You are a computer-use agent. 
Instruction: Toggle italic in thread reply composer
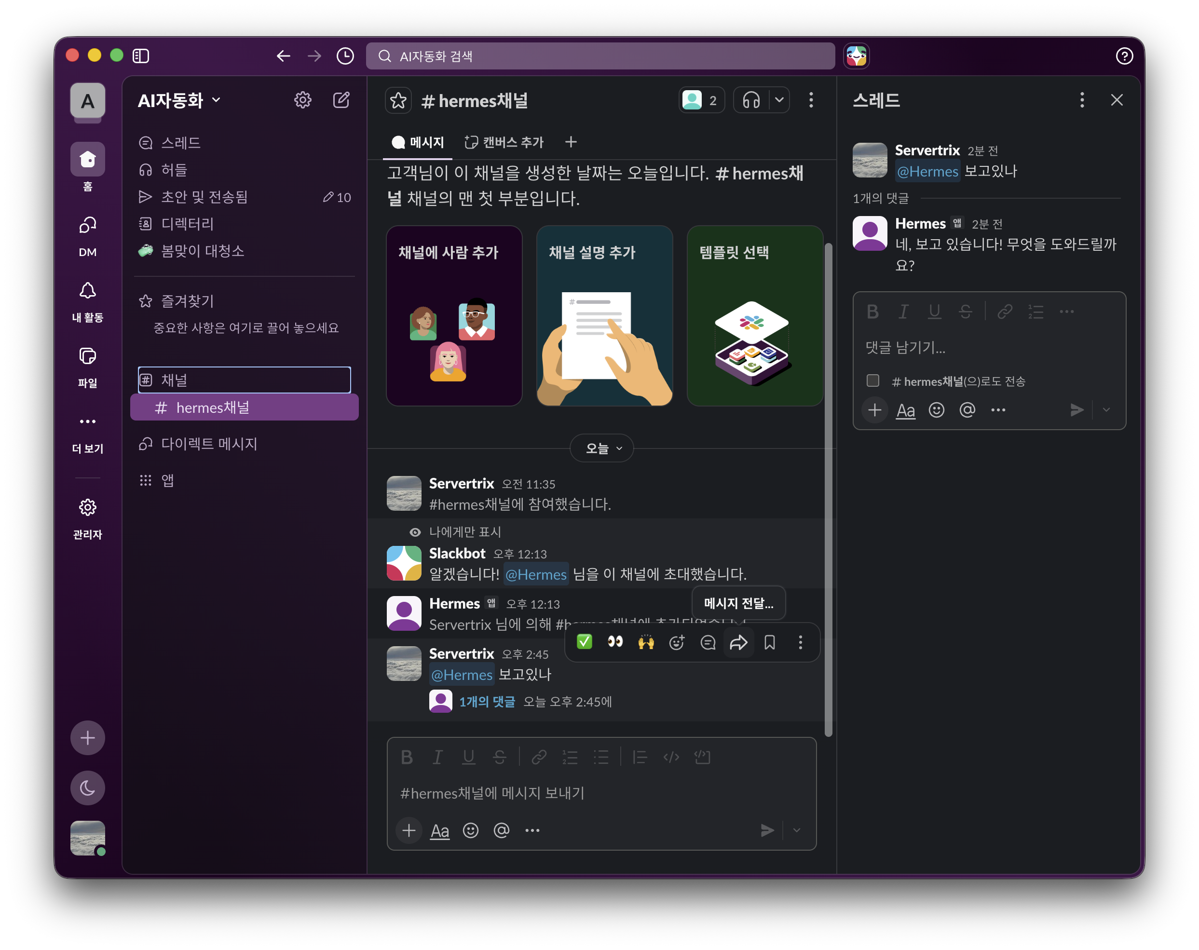coord(904,312)
